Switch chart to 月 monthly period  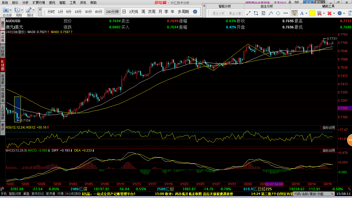[160, 12]
